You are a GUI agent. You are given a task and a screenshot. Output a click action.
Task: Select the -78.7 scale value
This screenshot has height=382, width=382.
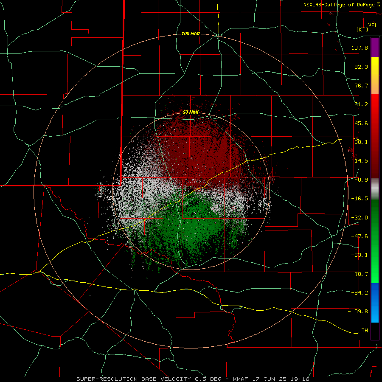click(360, 274)
